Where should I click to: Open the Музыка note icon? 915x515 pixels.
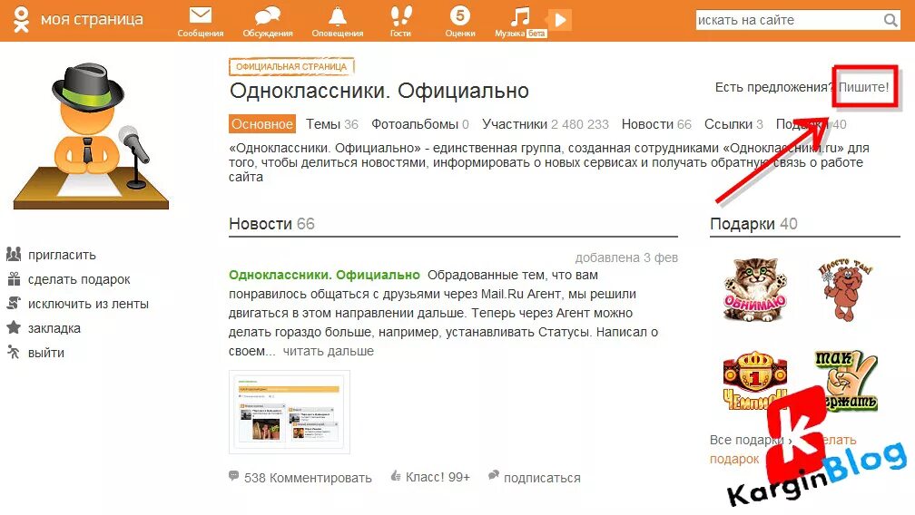click(x=520, y=16)
